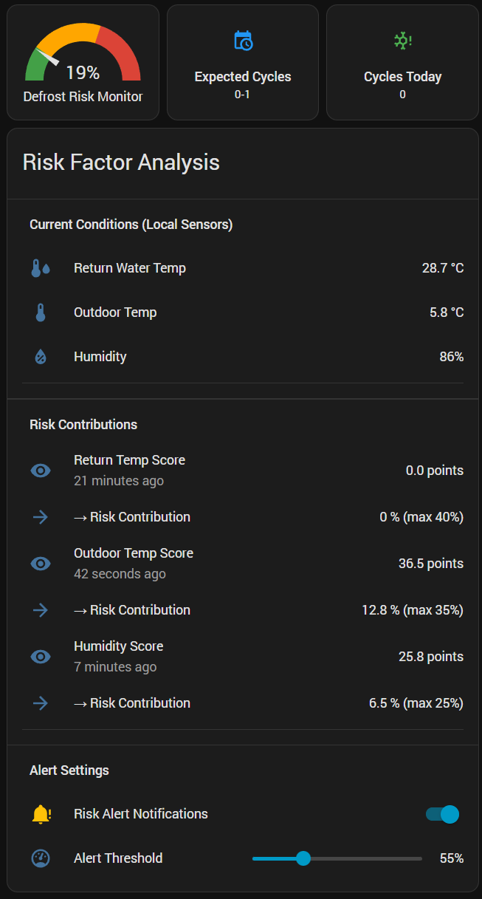Click the eye icon beside Outdoor Temp Score
This screenshot has height=899, width=482.
tap(41, 564)
